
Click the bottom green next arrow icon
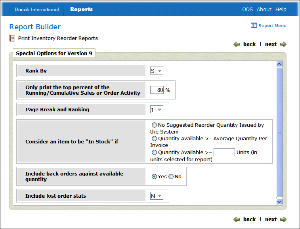[283, 219]
